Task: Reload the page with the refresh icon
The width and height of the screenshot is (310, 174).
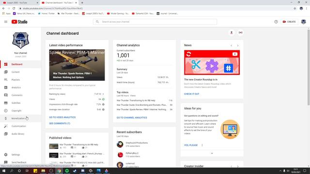Action: 14,9
